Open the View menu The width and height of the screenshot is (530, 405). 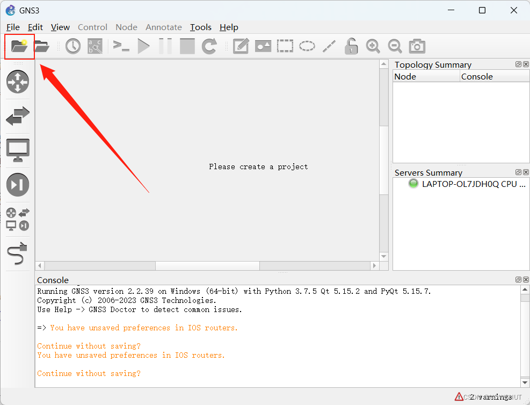[x=60, y=27]
